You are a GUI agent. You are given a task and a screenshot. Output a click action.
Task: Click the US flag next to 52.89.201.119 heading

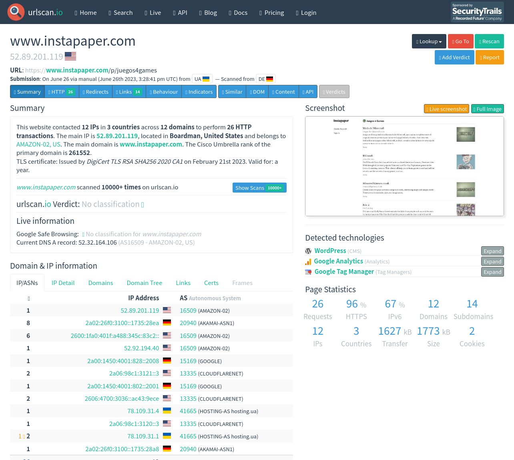[x=70, y=56]
